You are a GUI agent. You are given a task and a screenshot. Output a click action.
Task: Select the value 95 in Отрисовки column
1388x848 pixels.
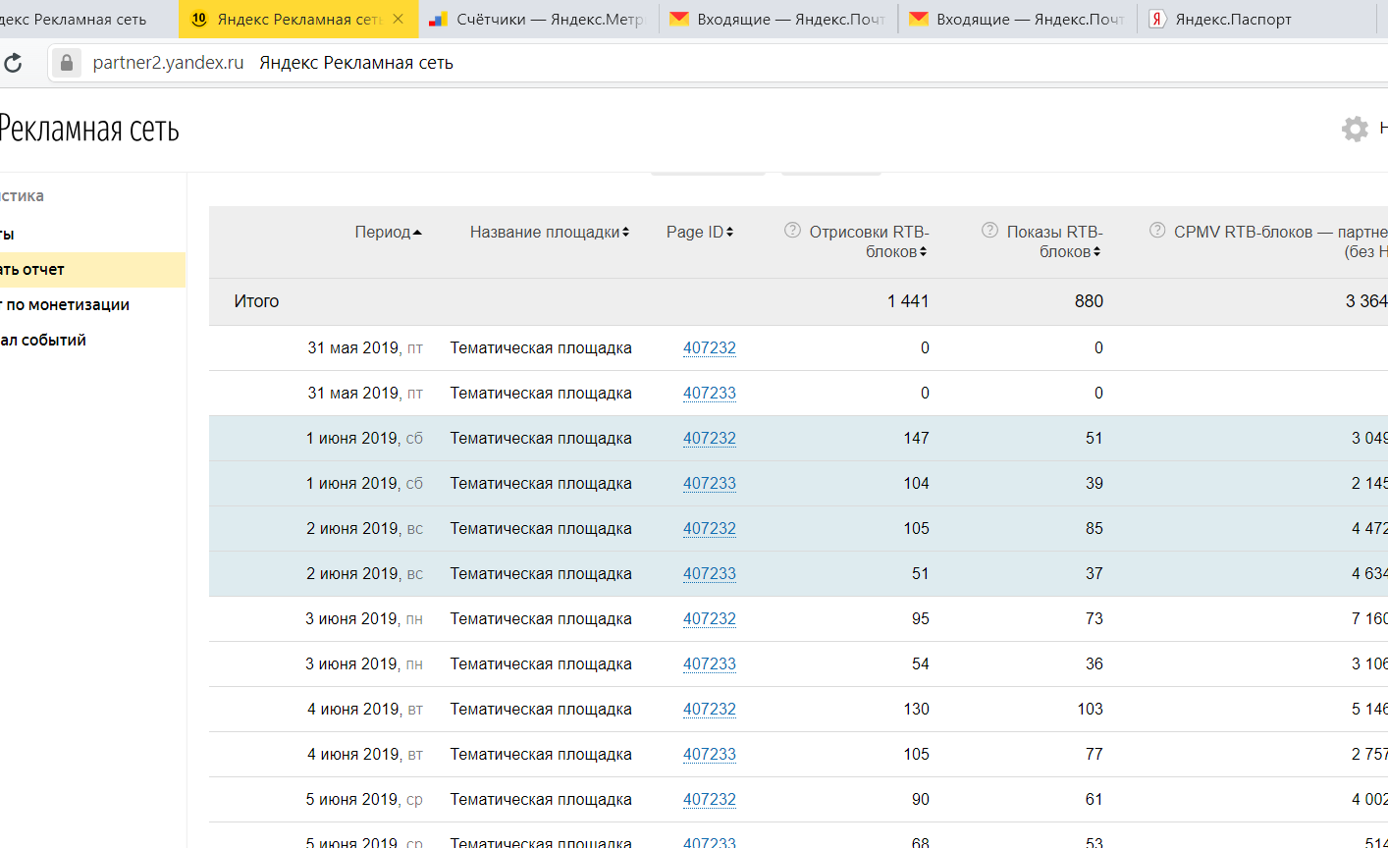pos(920,619)
